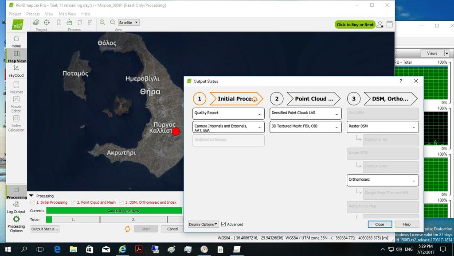Click the Close button in Output Status
The width and height of the screenshot is (454, 256).
pos(380,224)
